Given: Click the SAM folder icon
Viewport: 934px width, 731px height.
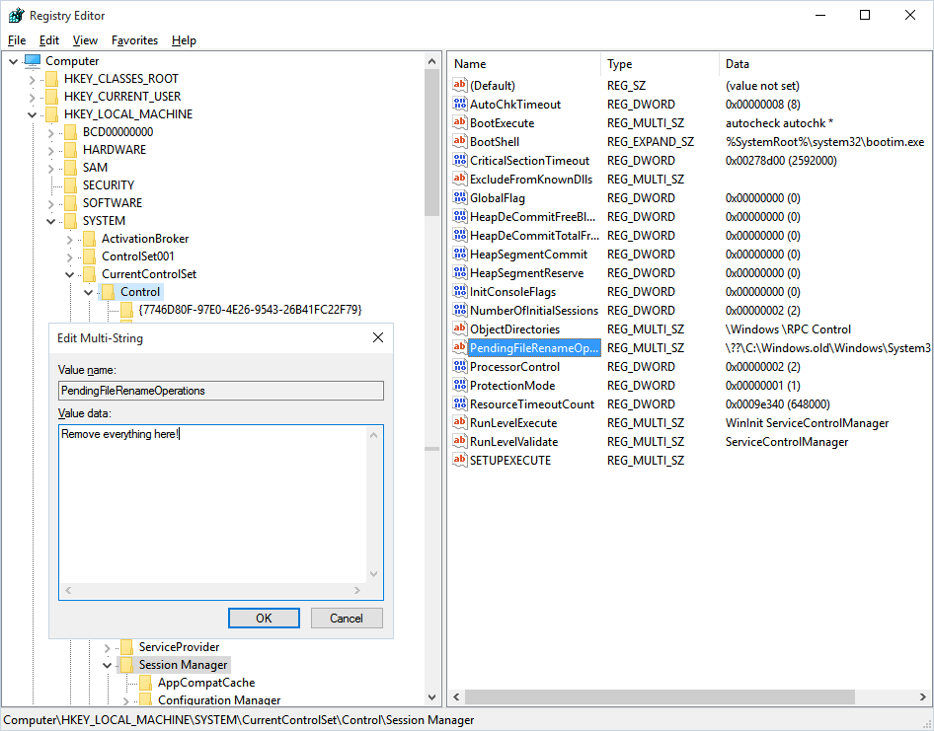Looking at the screenshot, I should tap(70, 168).
